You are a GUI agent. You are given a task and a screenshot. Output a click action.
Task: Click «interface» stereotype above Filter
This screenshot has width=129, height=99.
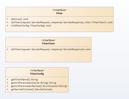pyautogui.click(x=59, y=10)
